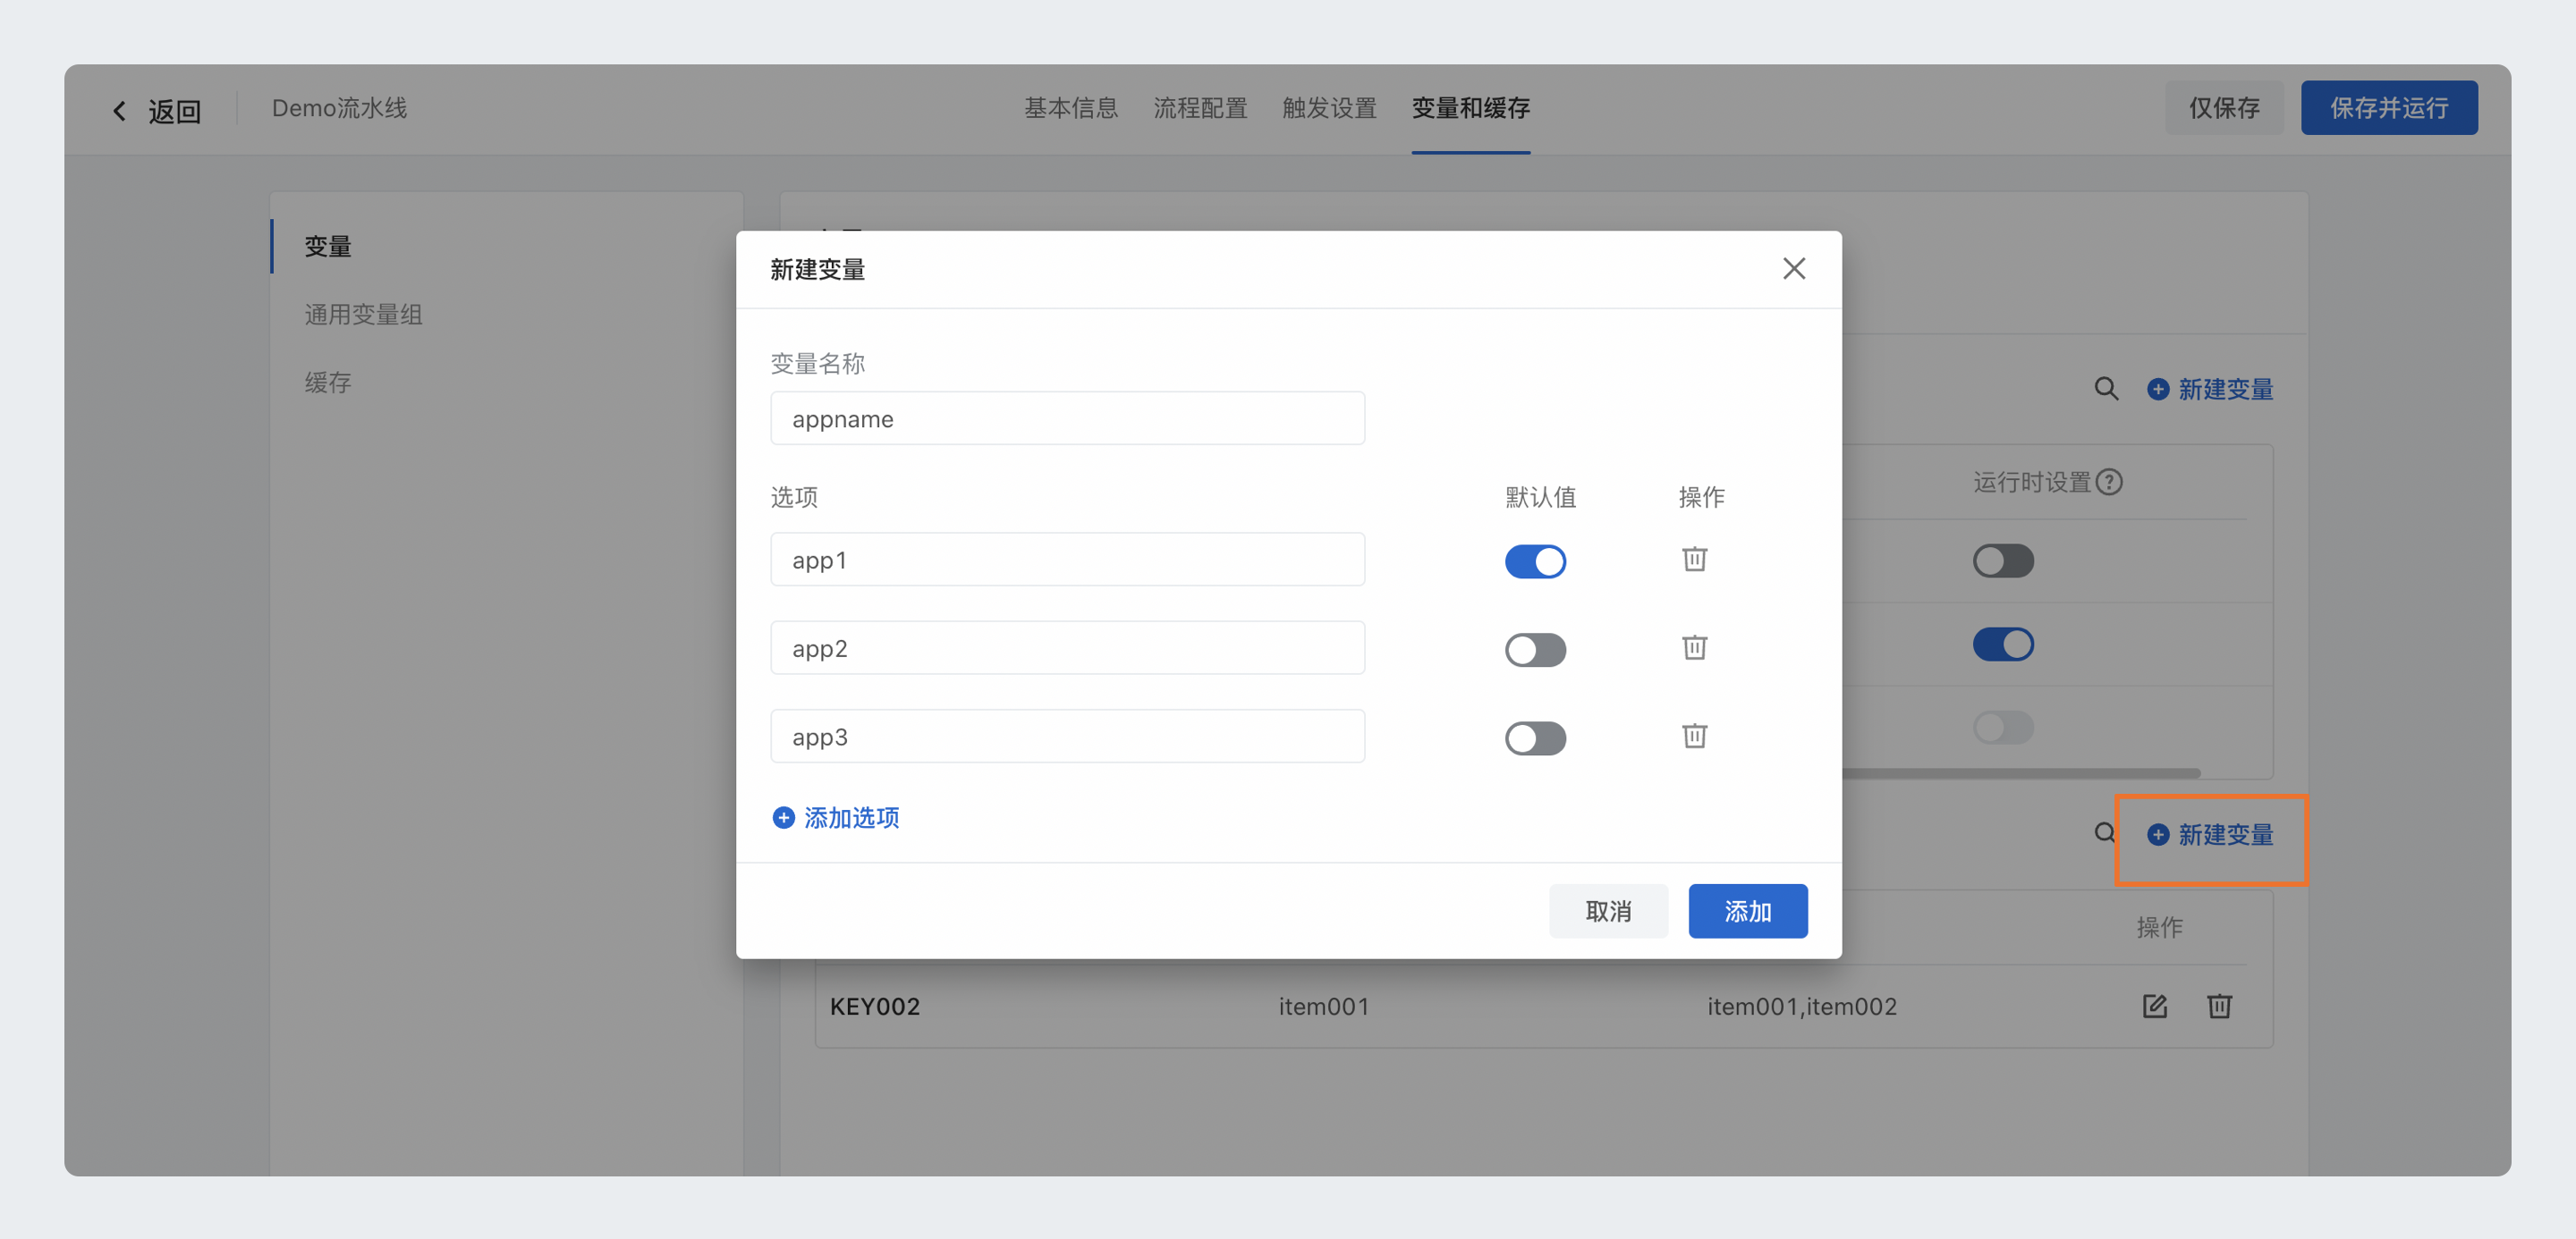Click the trash icon in KEY002 row
The width and height of the screenshot is (2576, 1239).
pos(2219,1007)
